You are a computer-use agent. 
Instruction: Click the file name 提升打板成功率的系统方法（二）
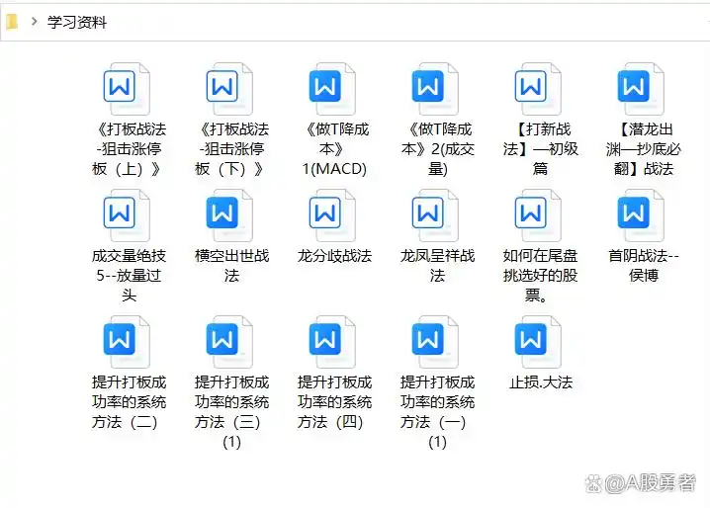129,402
